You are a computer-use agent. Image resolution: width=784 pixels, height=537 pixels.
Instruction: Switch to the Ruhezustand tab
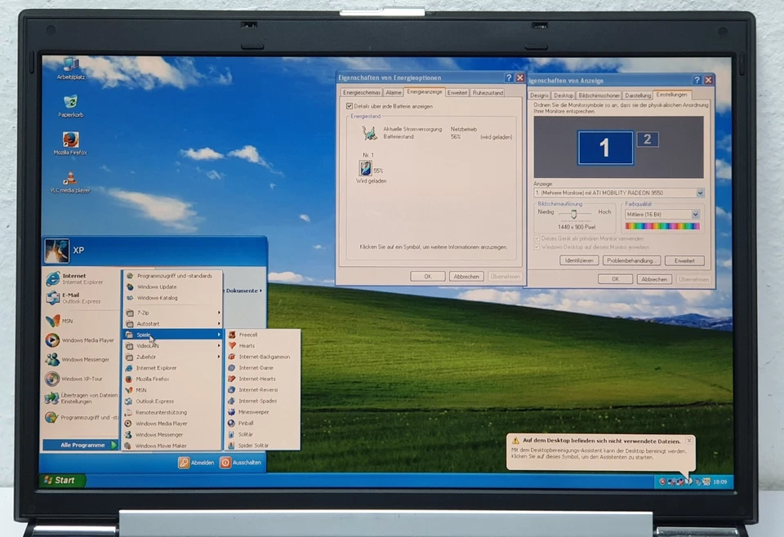click(489, 92)
